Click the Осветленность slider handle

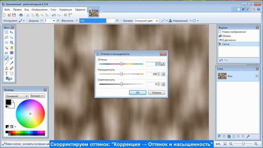tap(122, 84)
